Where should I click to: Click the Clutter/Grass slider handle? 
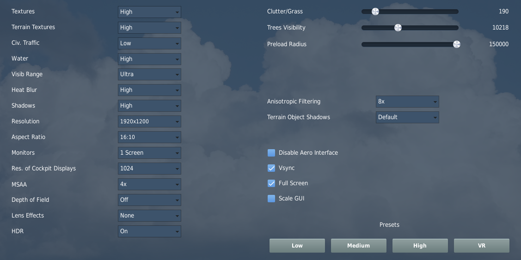(375, 12)
